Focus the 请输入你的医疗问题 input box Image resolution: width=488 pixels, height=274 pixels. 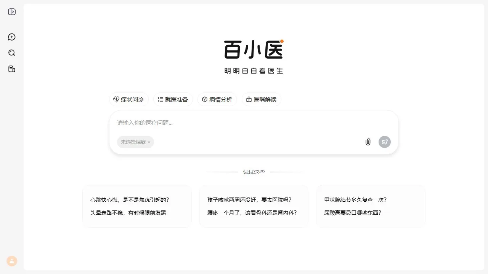(254, 123)
